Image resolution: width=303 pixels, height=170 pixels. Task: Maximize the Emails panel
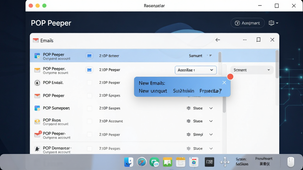click(x=258, y=40)
